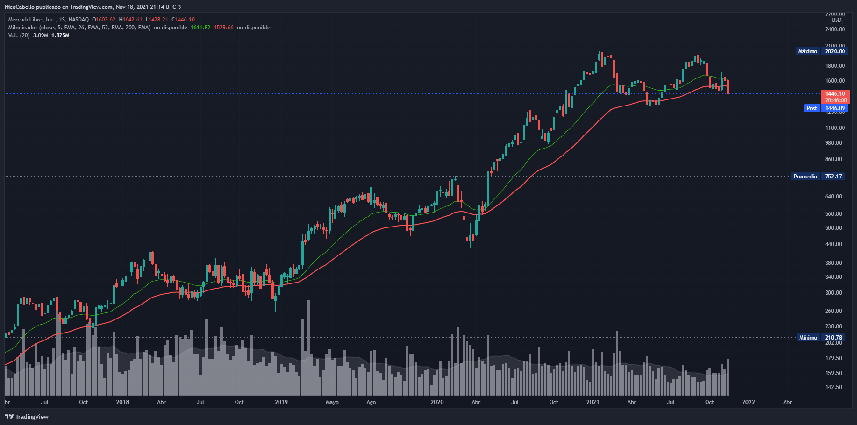
Task: Click the 2018 label on the time axis
Action: 122,402
